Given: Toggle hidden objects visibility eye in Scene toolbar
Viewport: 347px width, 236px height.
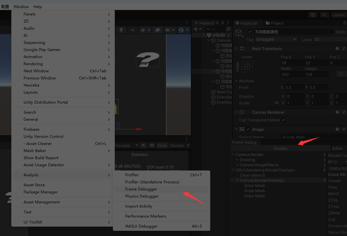Looking at the screenshot, I should pos(158,30).
